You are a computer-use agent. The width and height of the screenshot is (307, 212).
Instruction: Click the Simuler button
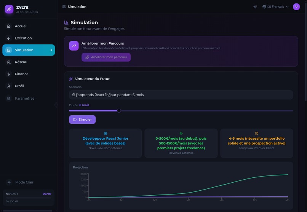(82, 120)
